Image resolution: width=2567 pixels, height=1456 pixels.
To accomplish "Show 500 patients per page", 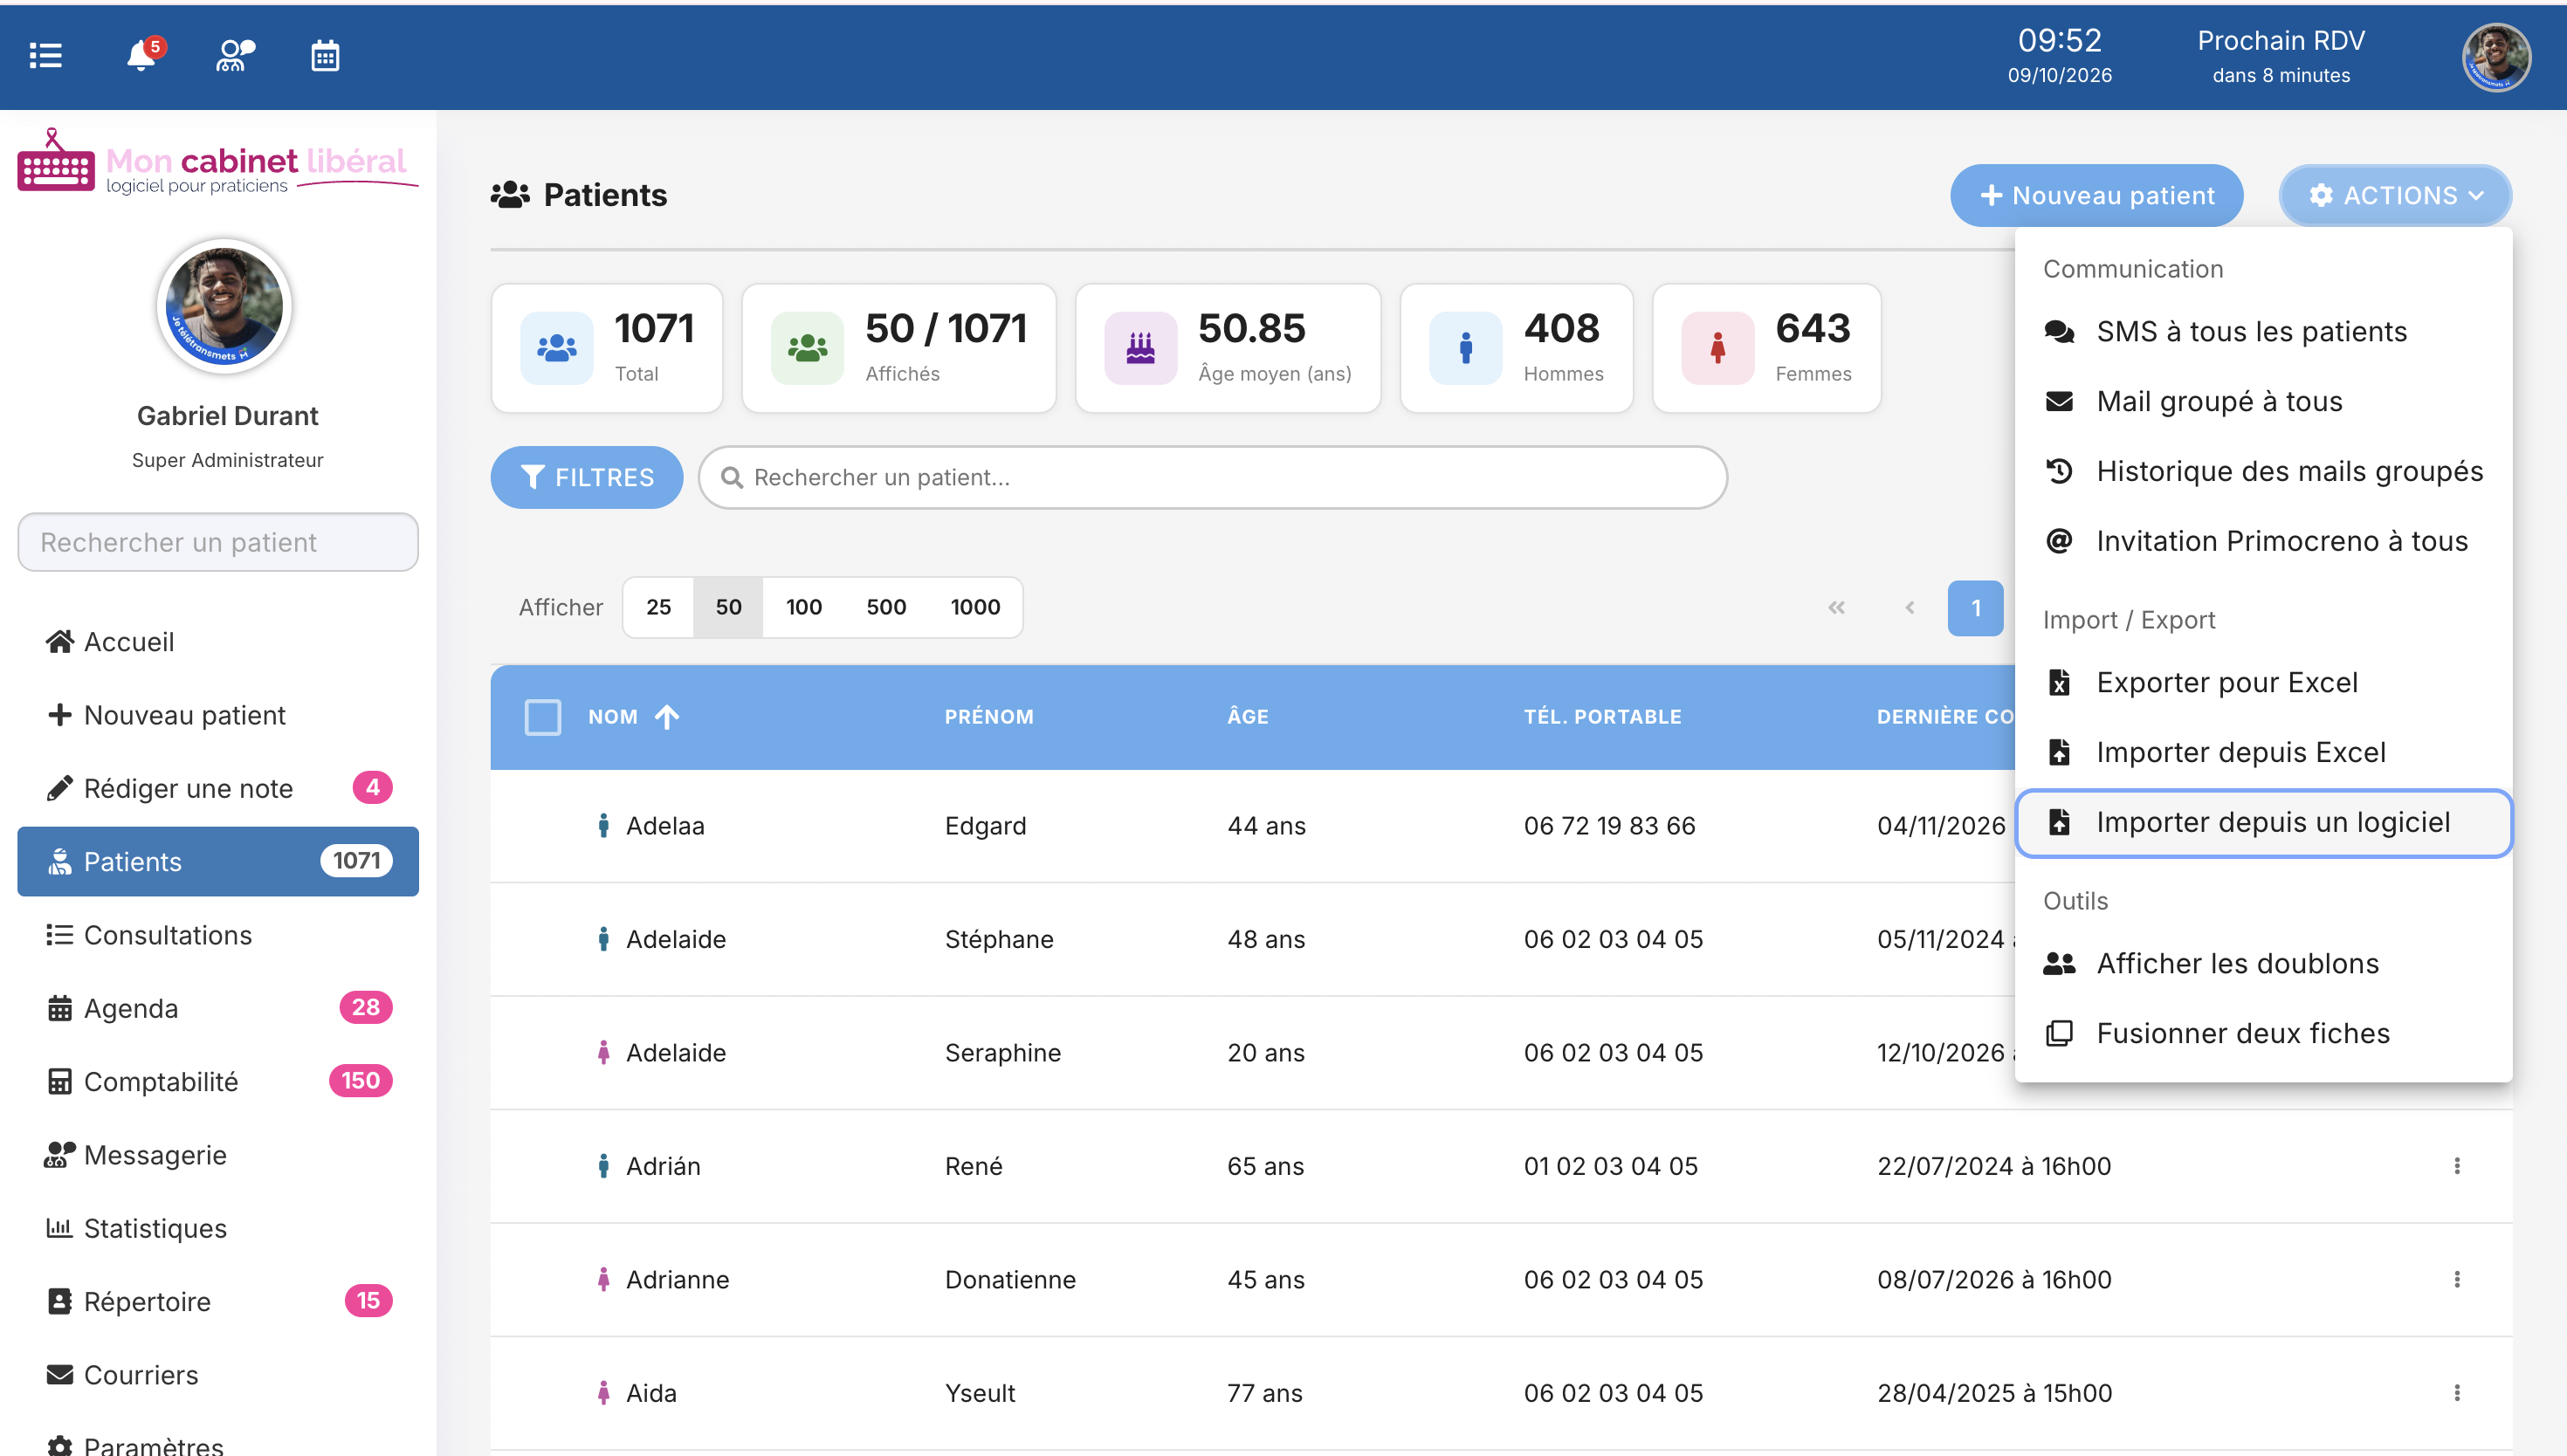I will click(x=886, y=607).
